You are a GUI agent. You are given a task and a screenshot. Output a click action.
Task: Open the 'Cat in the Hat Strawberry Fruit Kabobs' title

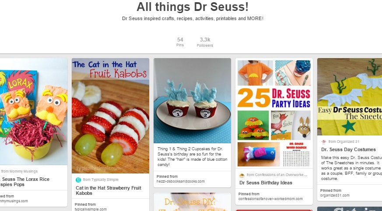[109, 190]
